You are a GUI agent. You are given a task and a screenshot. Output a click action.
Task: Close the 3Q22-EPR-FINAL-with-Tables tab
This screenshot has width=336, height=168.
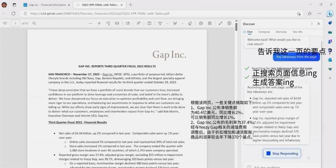pos(122,5)
